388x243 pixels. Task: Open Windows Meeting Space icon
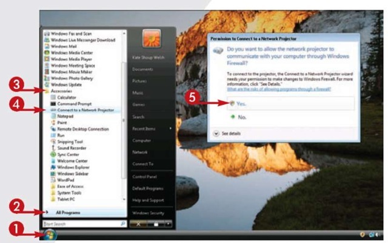pyautogui.click(x=47, y=65)
